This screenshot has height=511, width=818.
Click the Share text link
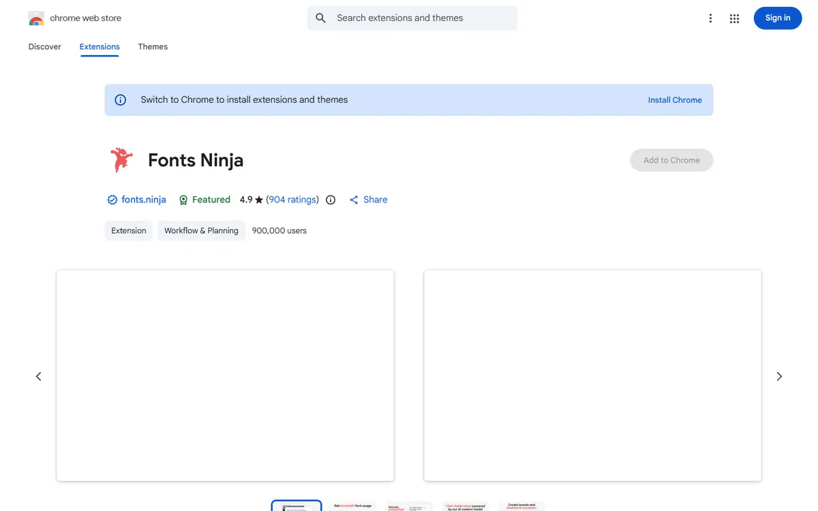tap(375, 200)
